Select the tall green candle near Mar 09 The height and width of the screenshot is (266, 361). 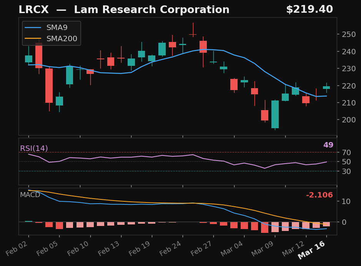coord(275,114)
